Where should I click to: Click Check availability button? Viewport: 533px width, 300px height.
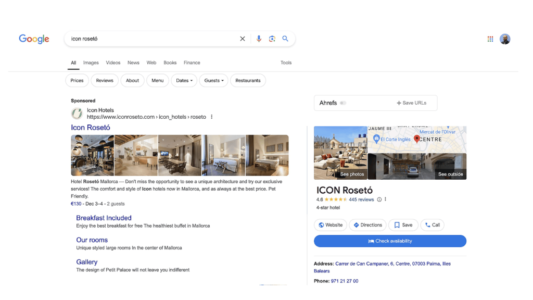pos(390,241)
